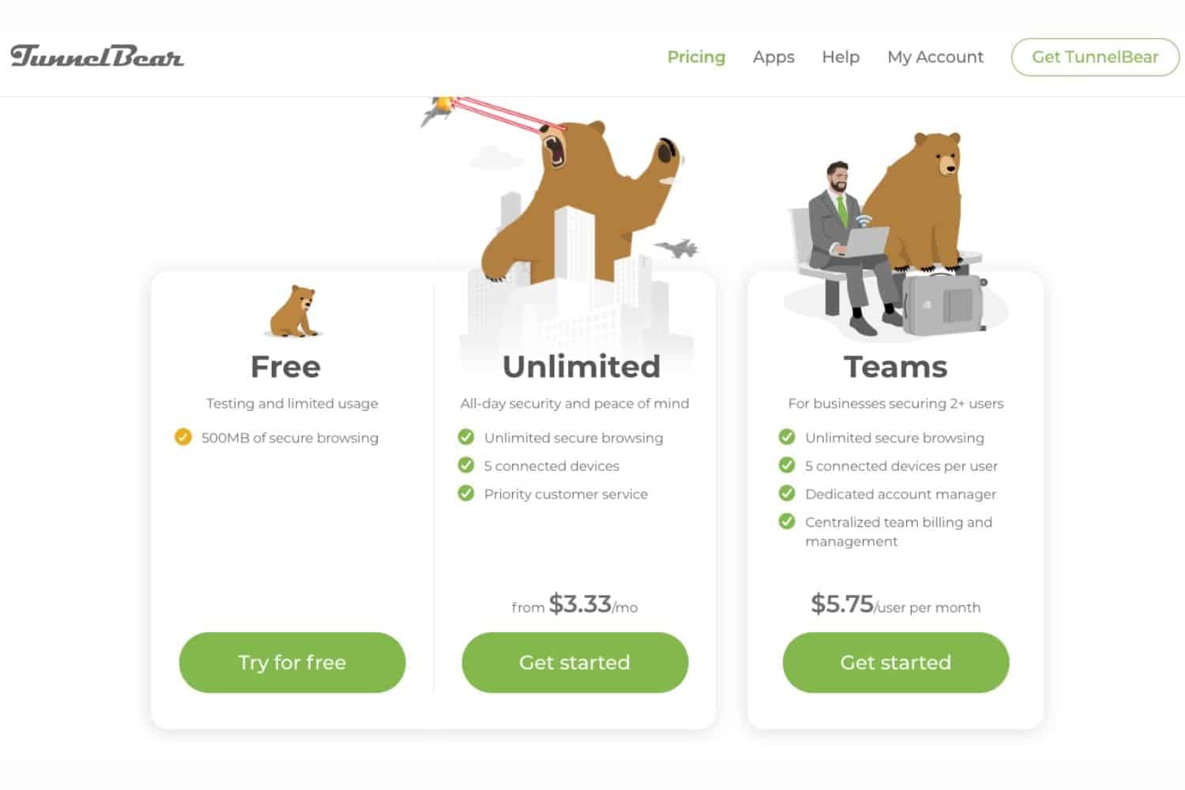Click the yellow checkmark beside 500MB of secure browsing
The height and width of the screenshot is (790, 1185).
[x=182, y=437]
